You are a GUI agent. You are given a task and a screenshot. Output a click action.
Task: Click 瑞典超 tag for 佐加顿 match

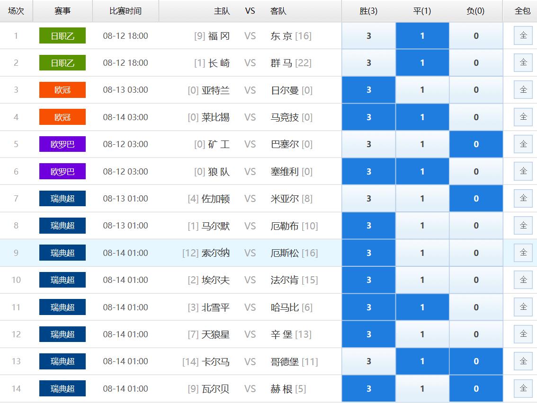[x=63, y=198]
